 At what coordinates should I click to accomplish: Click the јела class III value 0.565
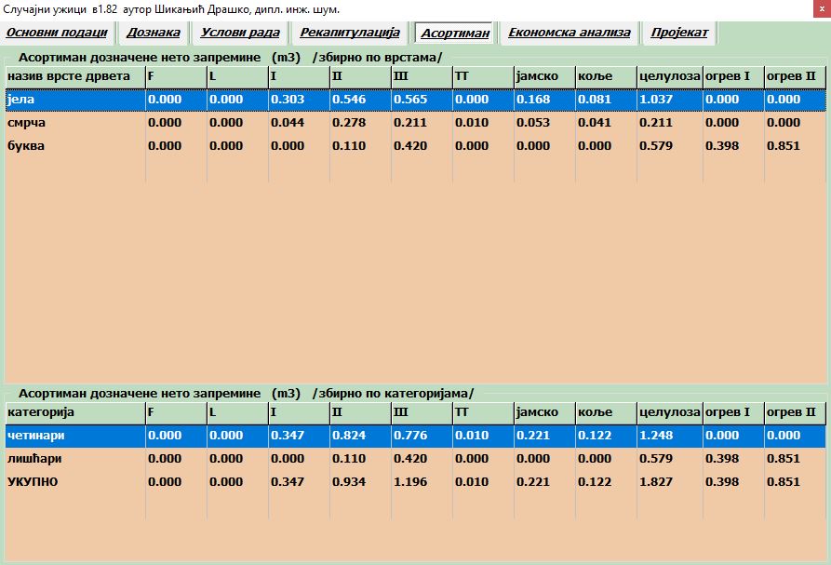pyautogui.click(x=410, y=100)
